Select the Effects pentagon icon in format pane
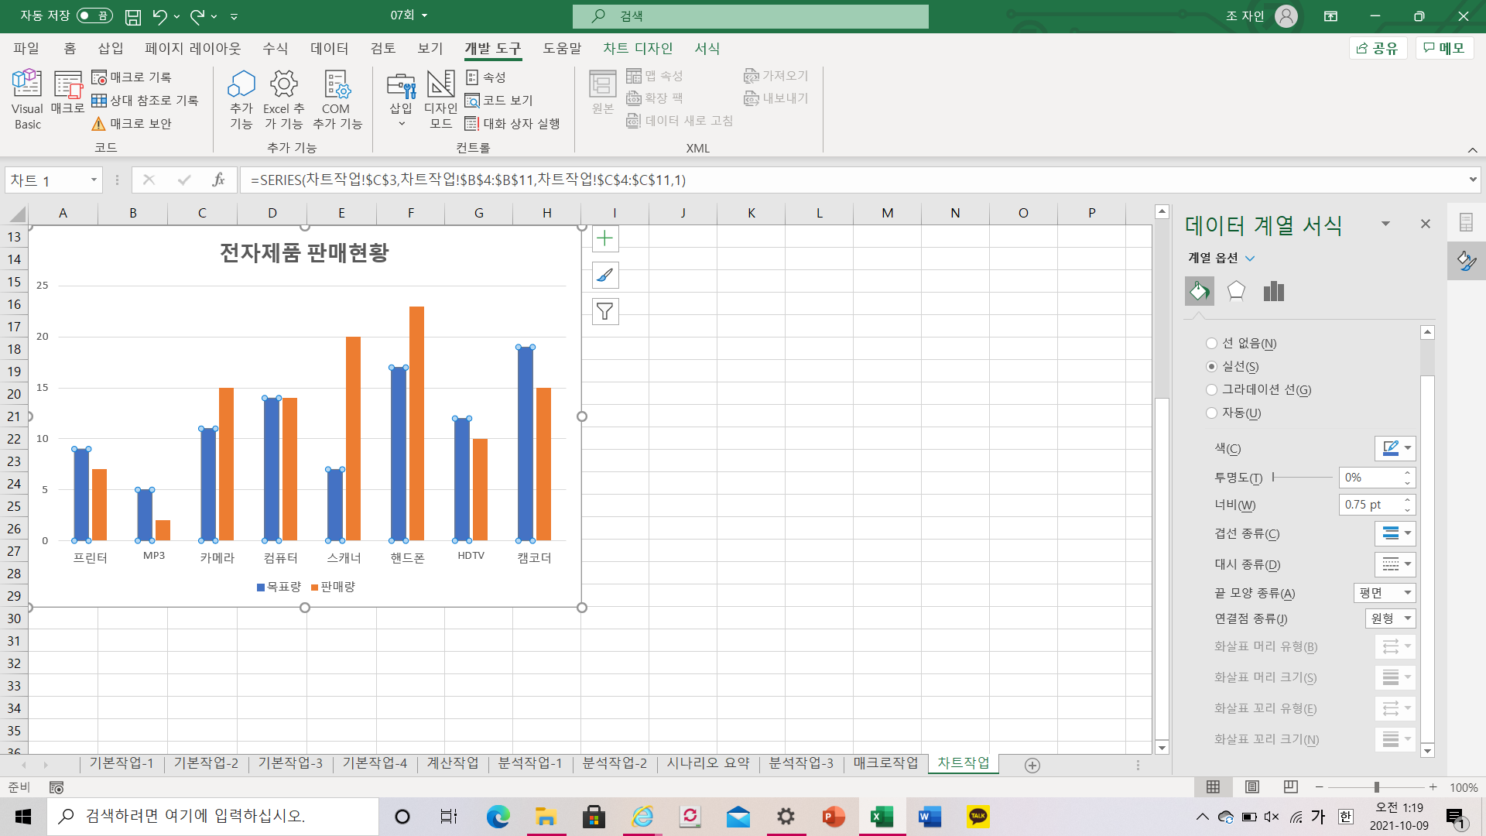Screen dimensions: 1486x836 (x=1236, y=291)
